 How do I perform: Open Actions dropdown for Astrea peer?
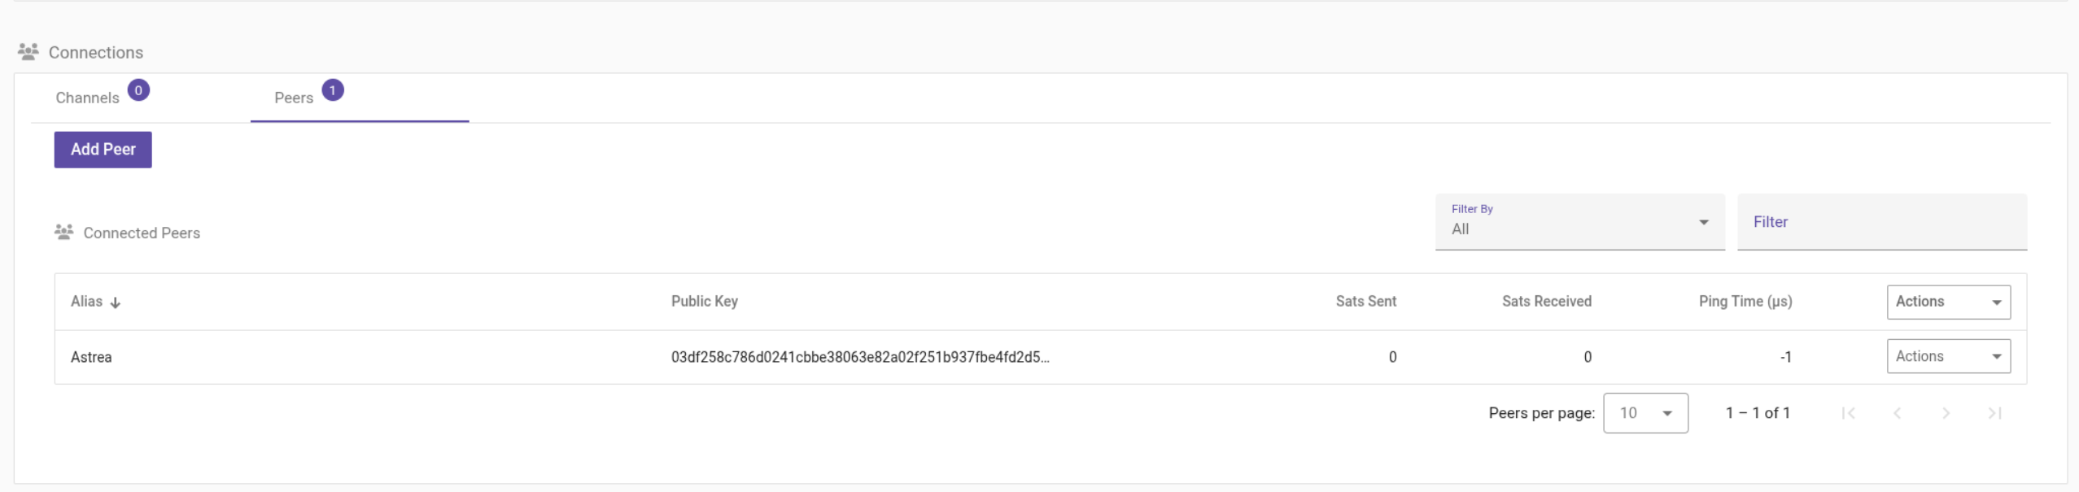pos(1949,356)
